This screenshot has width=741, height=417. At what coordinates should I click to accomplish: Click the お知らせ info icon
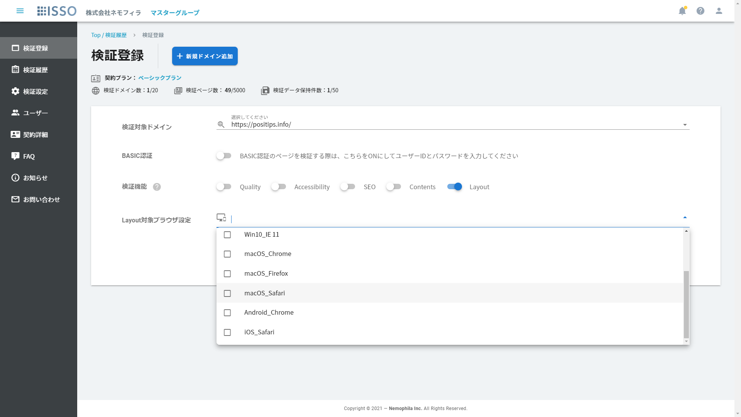15,178
